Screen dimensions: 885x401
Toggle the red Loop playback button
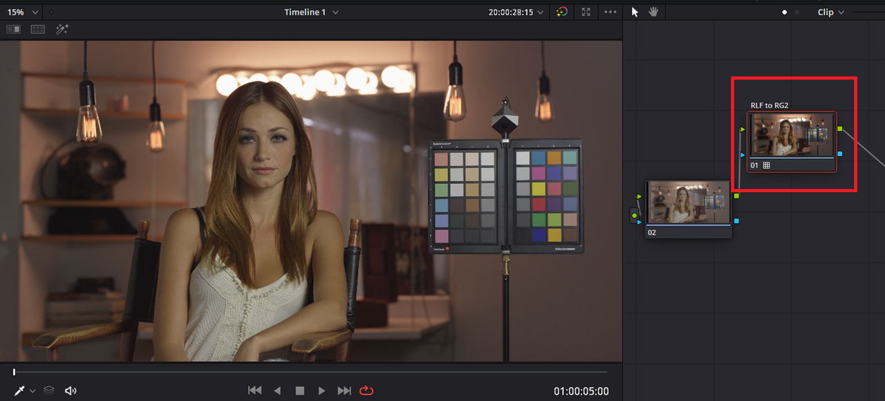pos(366,391)
